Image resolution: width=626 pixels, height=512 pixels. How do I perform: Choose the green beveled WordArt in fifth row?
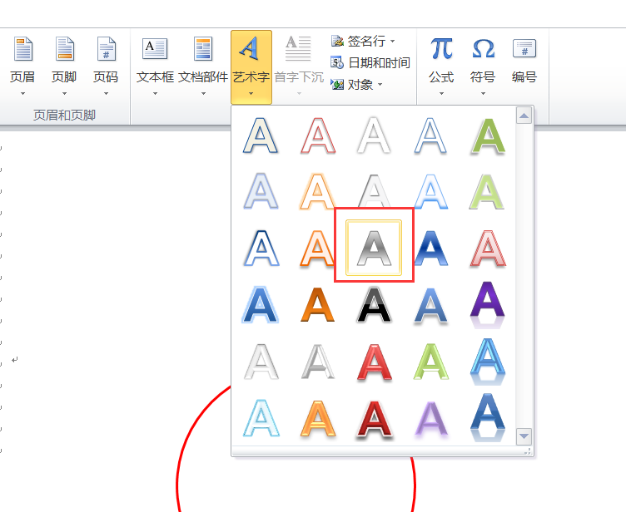click(430, 362)
